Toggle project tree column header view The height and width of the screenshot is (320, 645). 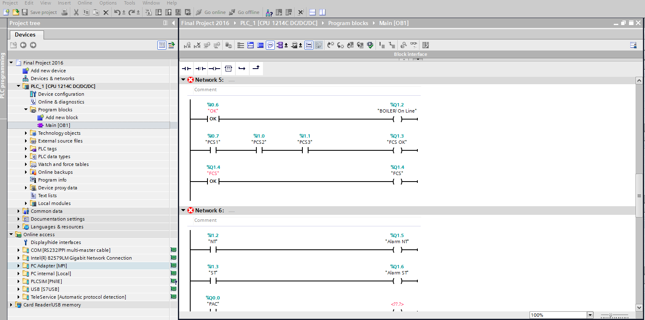click(x=162, y=45)
